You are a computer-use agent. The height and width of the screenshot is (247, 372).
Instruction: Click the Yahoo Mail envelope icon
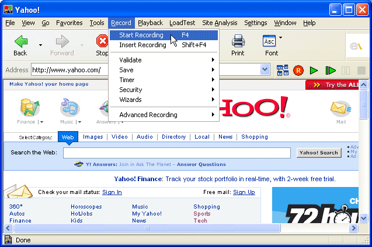[341, 109]
